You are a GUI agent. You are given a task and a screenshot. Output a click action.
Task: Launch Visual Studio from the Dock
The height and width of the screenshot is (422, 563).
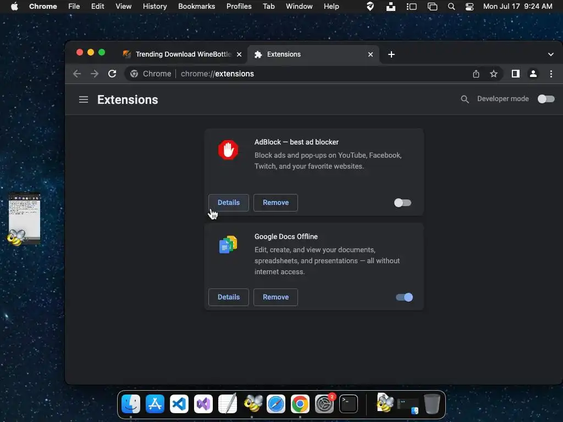pos(203,404)
